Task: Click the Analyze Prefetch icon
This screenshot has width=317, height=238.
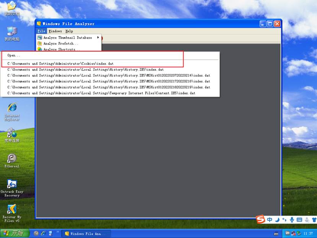Action: 40,43
